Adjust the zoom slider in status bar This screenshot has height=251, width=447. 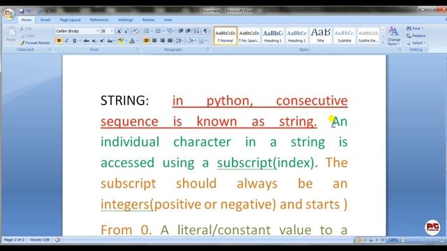[423, 240]
